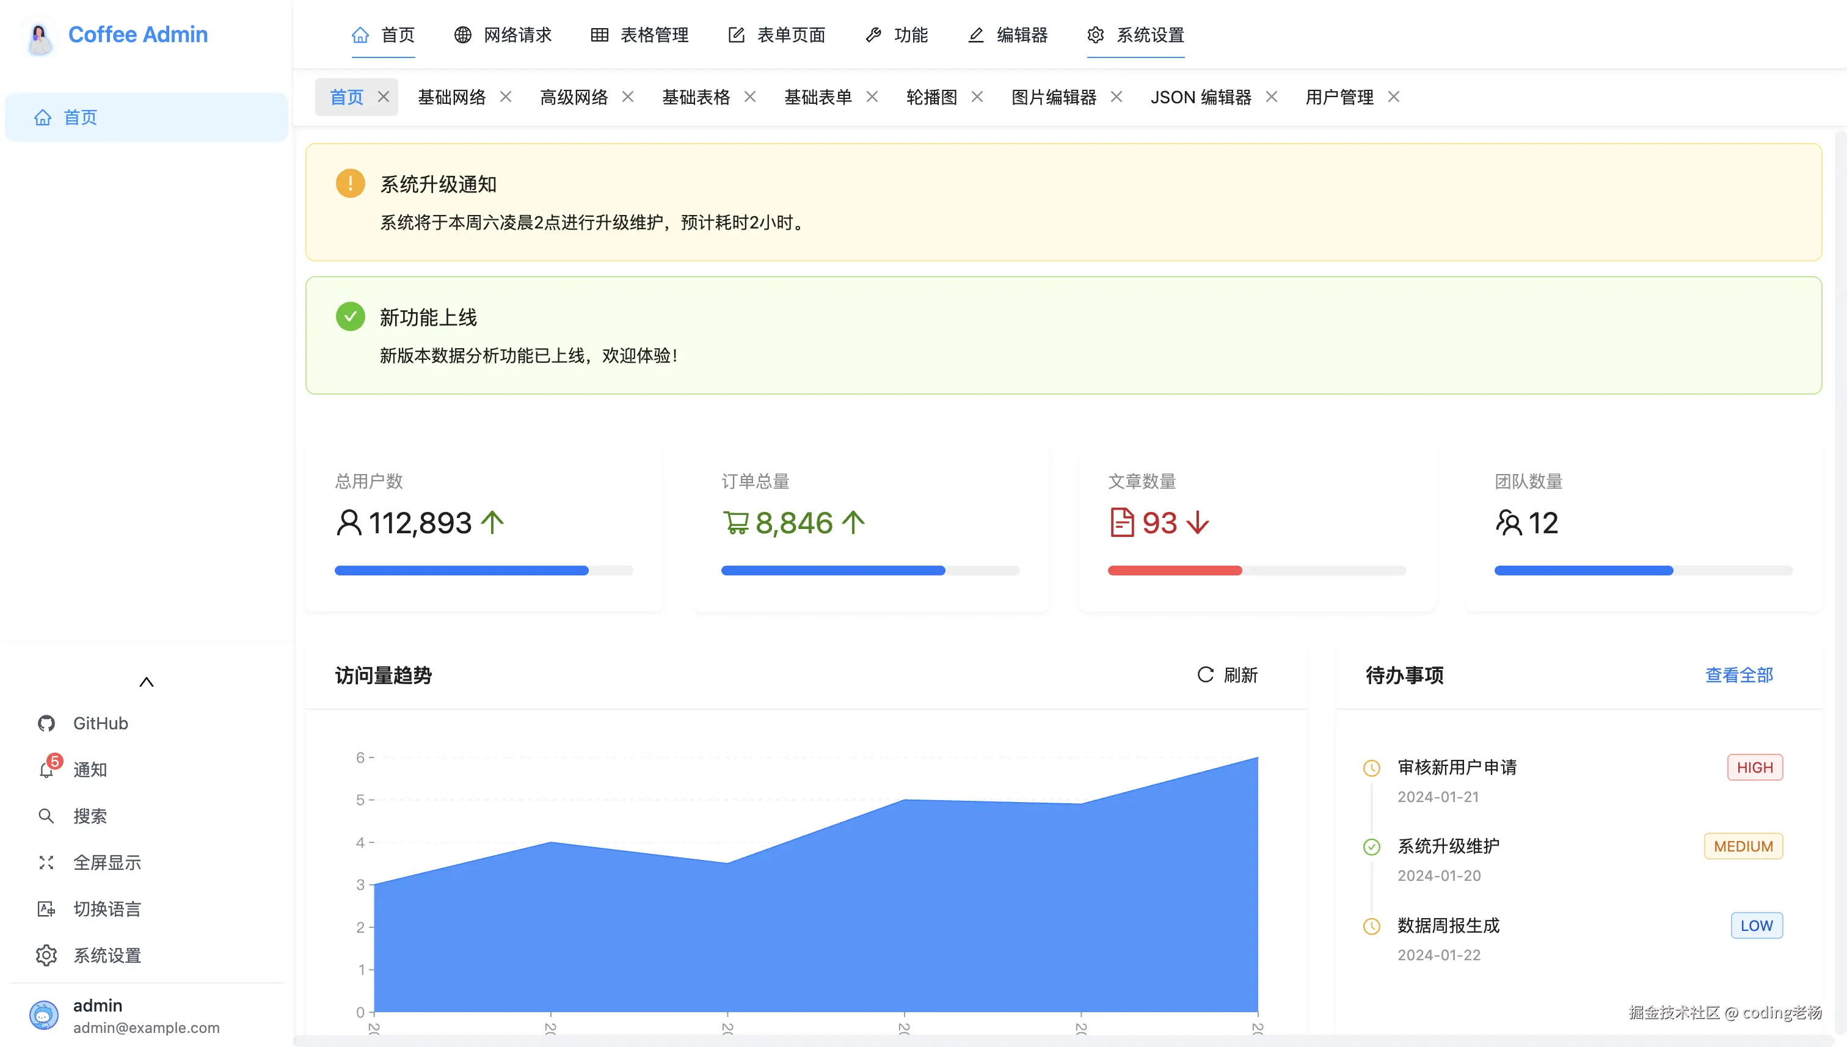
Task: Refresh the 访问量趋势 chart via 刷新
Action: 1227,675
